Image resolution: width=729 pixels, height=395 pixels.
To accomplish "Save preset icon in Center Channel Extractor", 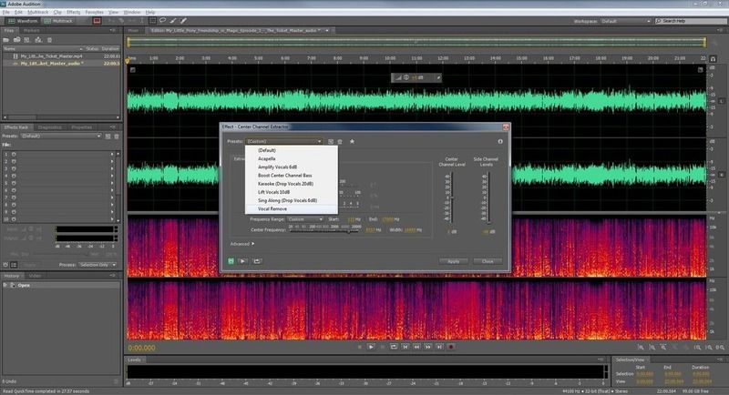I will pos(331,142).
